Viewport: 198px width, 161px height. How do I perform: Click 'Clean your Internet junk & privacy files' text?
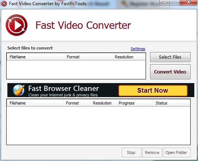tap(63, 95)
